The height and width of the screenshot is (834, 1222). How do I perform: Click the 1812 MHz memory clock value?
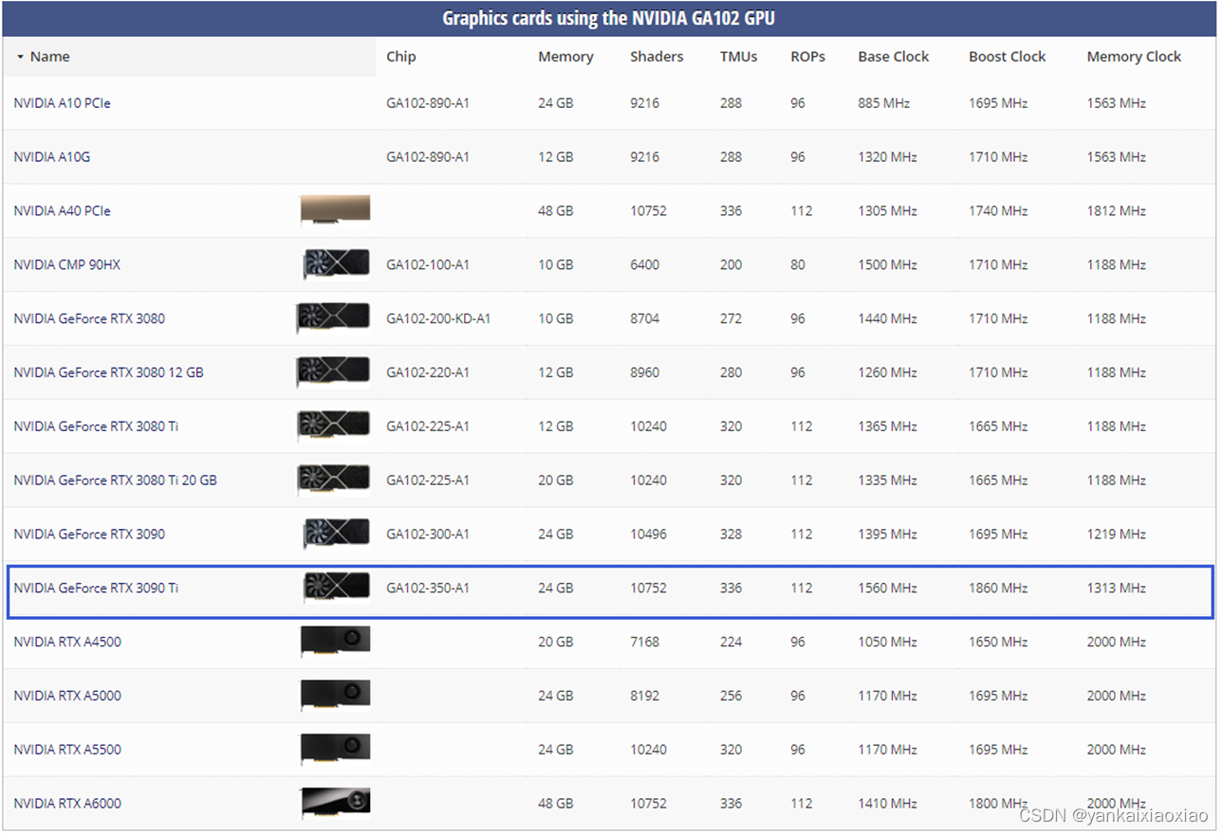click(1117, 211)
